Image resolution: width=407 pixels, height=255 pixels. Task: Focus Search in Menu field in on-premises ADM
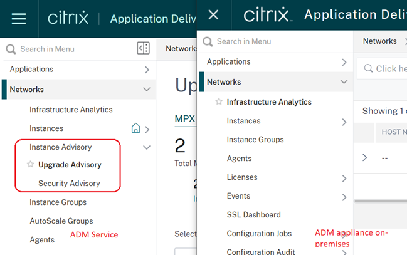(x=244, y=41)
